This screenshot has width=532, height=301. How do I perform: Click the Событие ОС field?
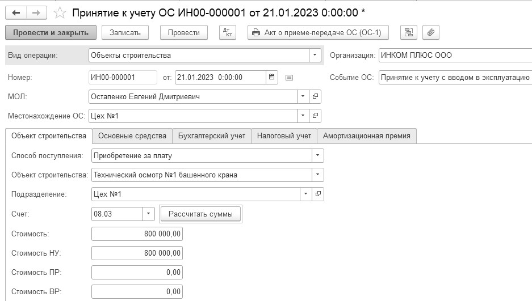pos(455,77)
